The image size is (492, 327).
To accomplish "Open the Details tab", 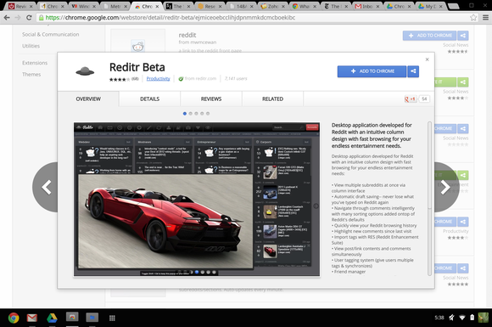I will [149, 99].
